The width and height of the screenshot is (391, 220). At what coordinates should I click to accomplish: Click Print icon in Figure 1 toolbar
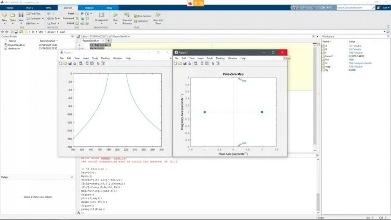pos(74,63)
